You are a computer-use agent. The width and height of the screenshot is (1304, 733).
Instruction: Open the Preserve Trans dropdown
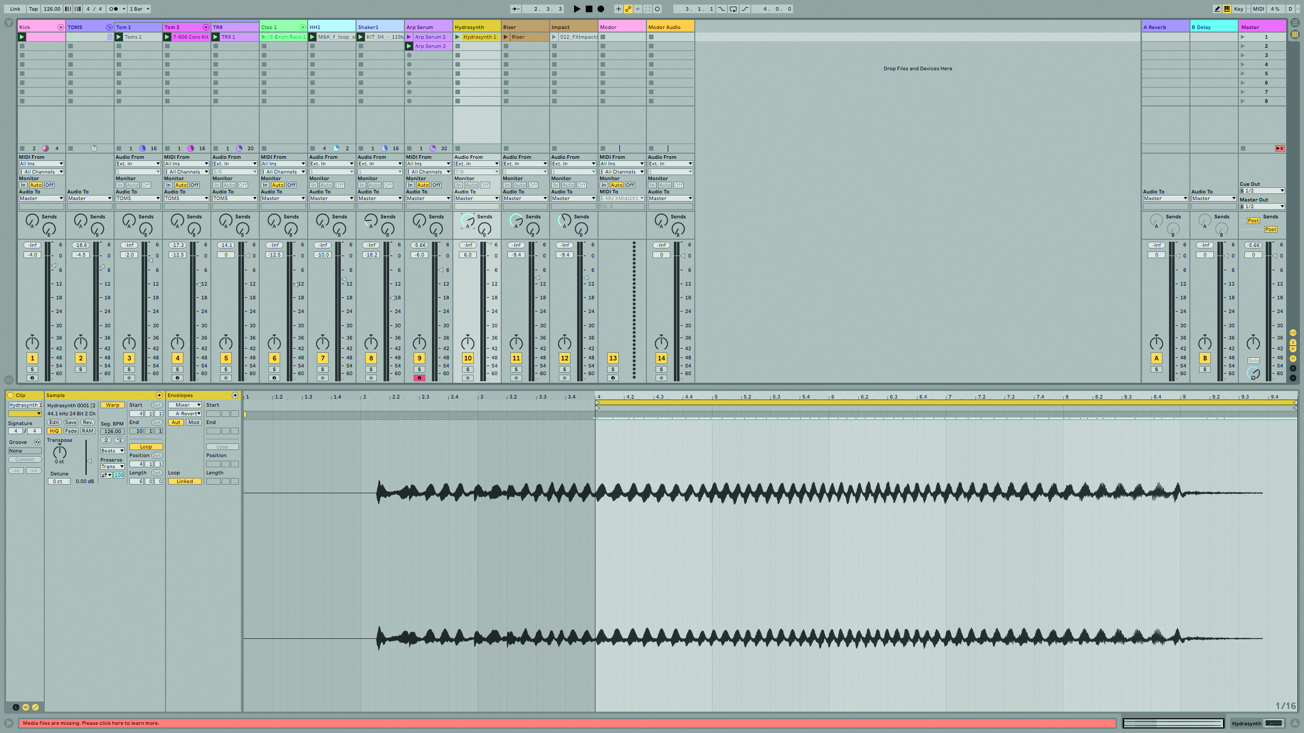pos(113,466)
